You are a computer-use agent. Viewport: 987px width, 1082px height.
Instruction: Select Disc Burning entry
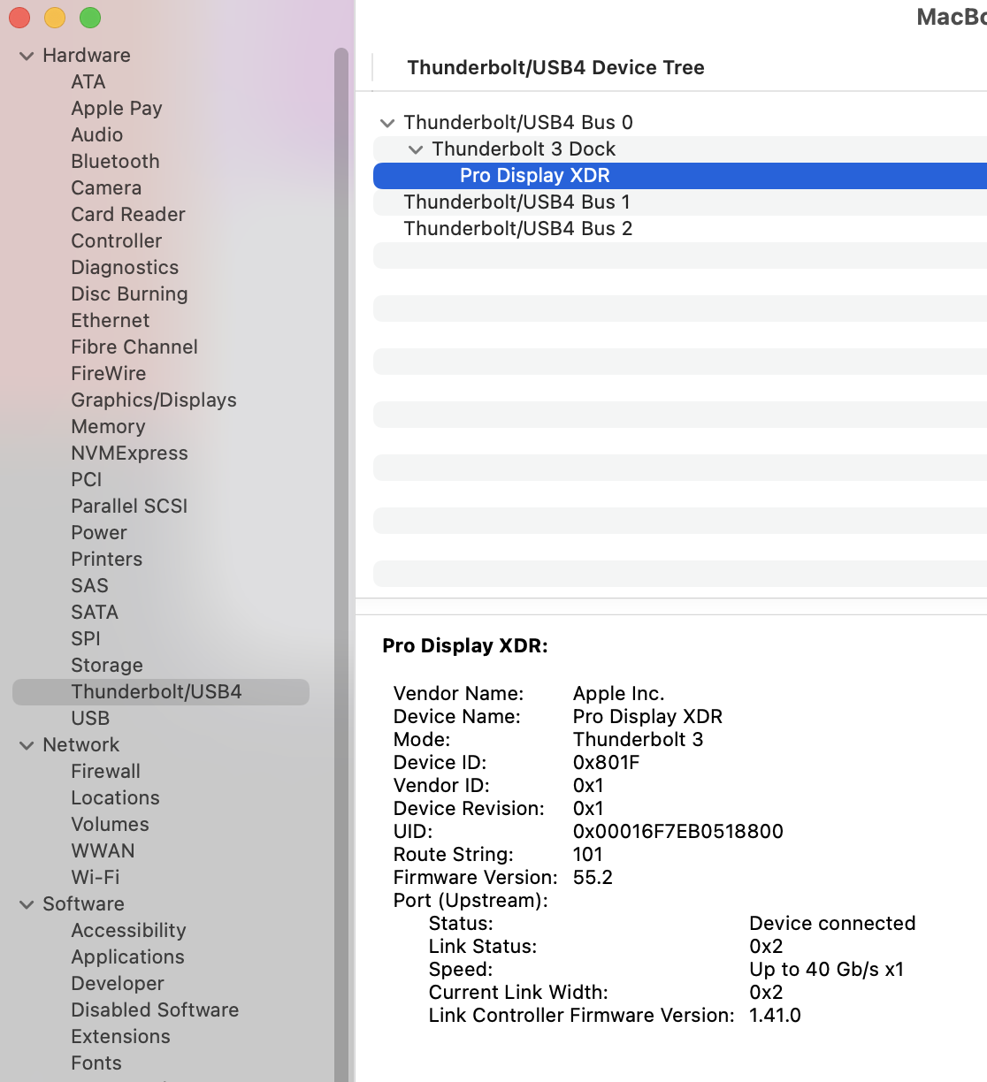(x=130, y=294)
